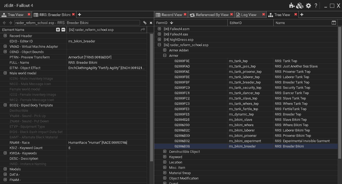Close the Referenced By View tab

click(231, 14)
